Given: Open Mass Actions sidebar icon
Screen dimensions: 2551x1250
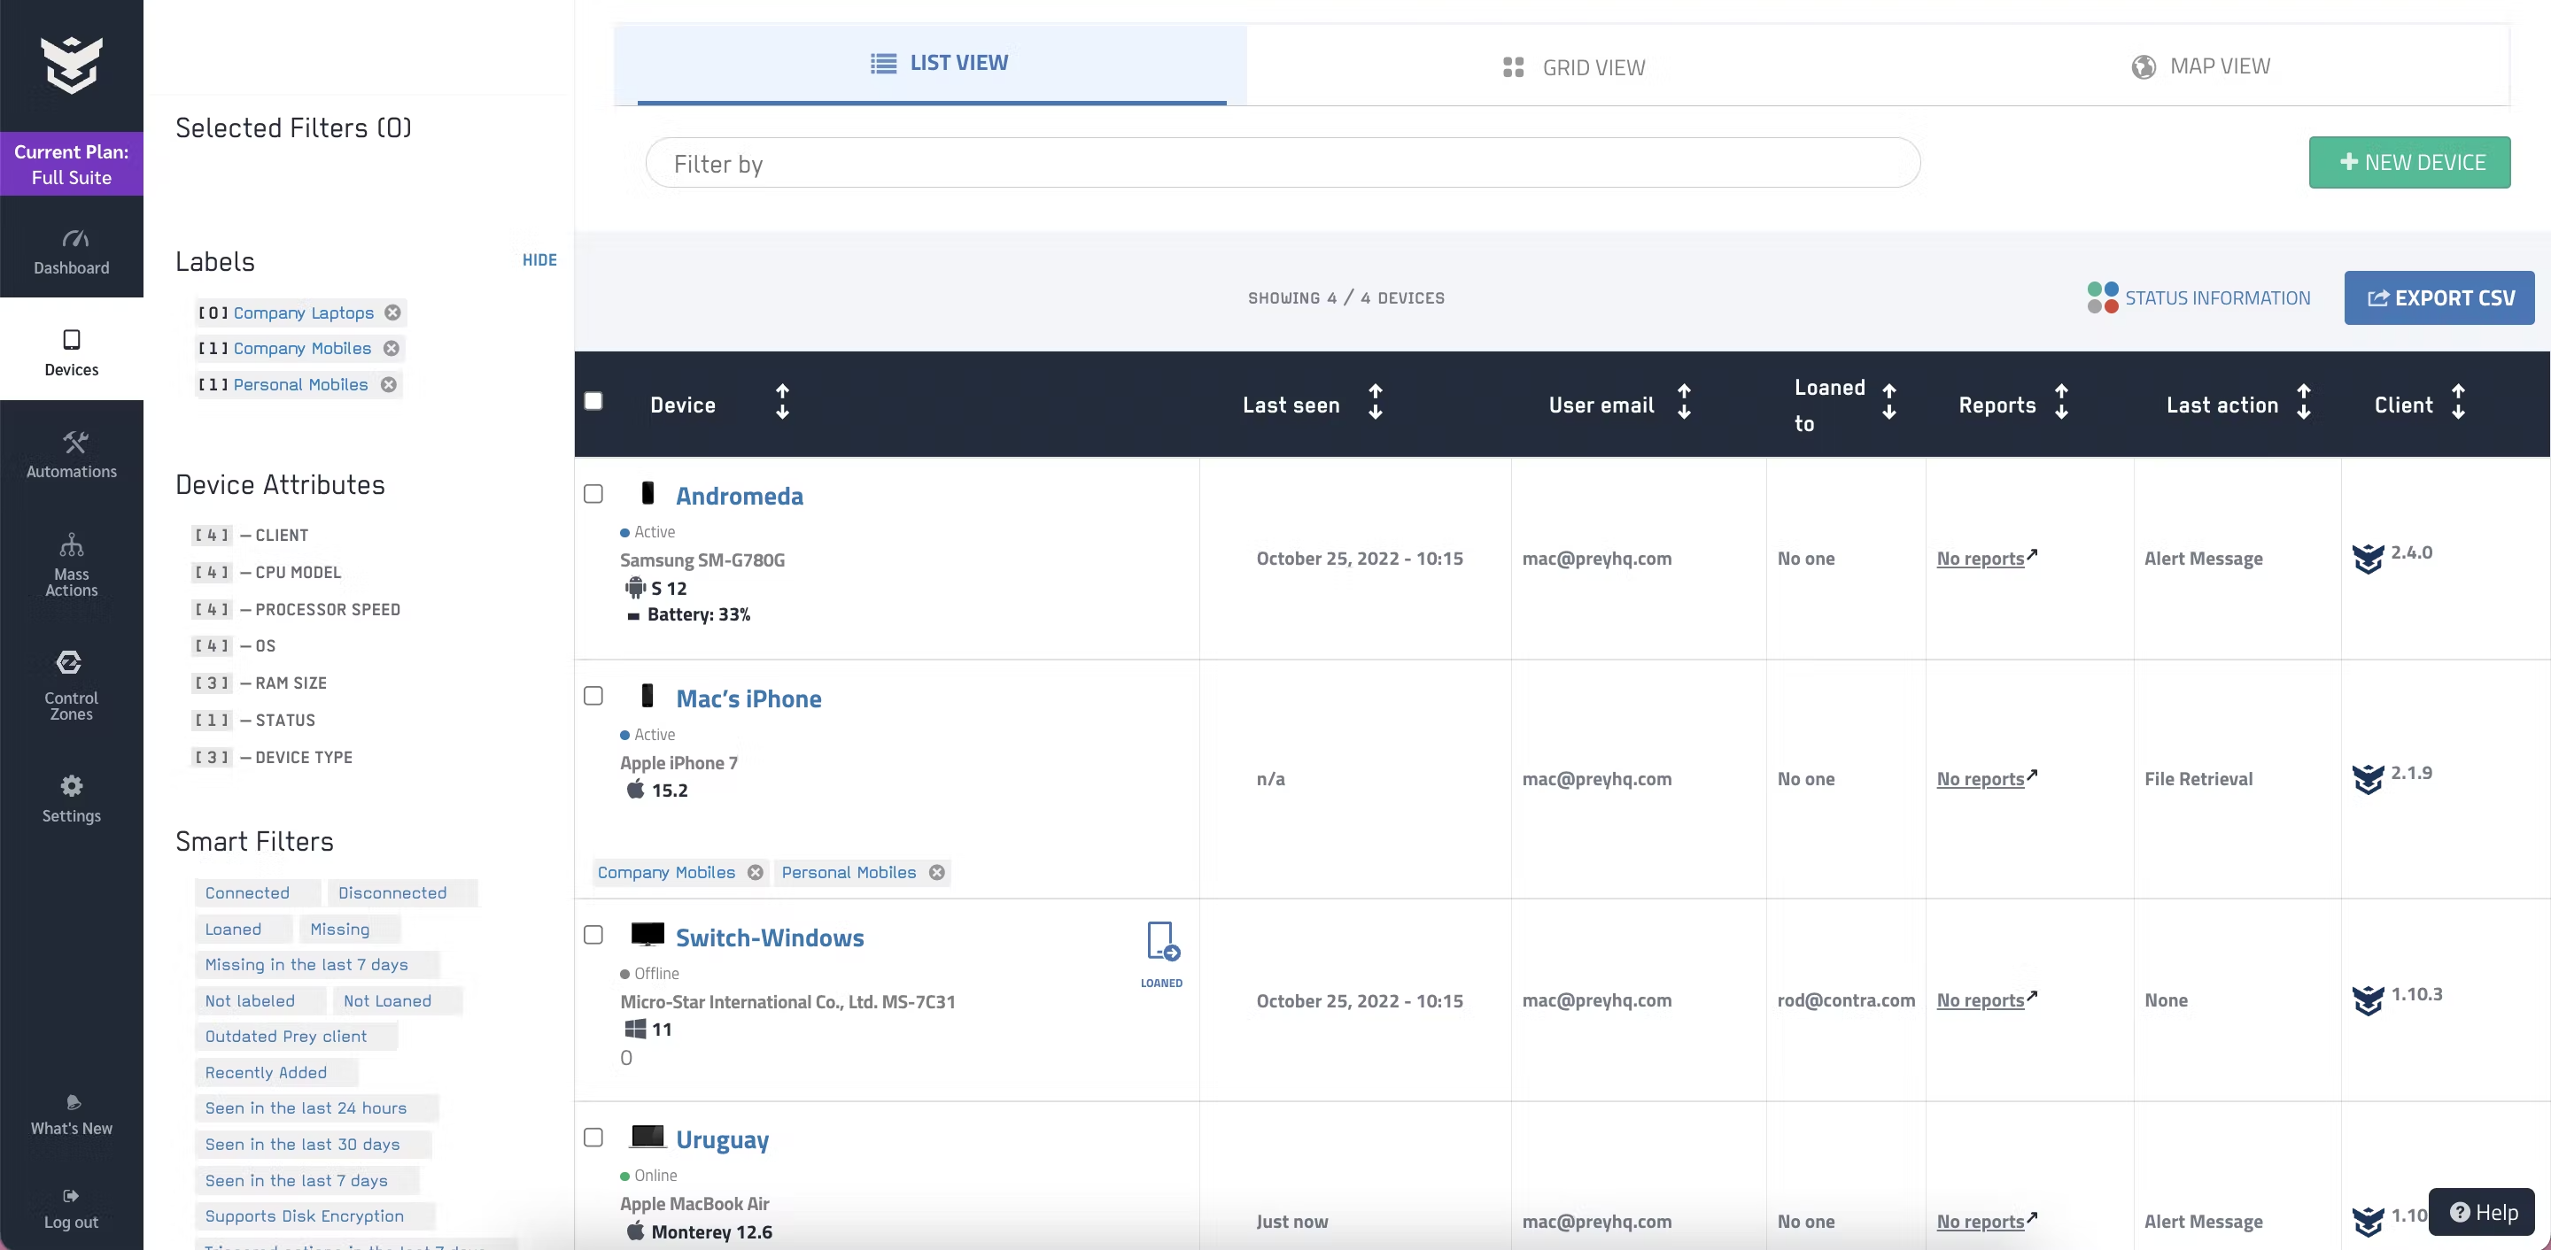Looking at the screenshot, I should (x=71, y=544).
